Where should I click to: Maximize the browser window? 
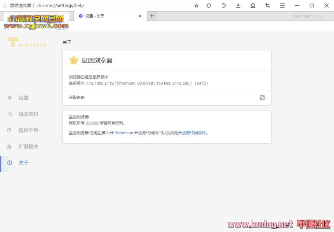312,5
